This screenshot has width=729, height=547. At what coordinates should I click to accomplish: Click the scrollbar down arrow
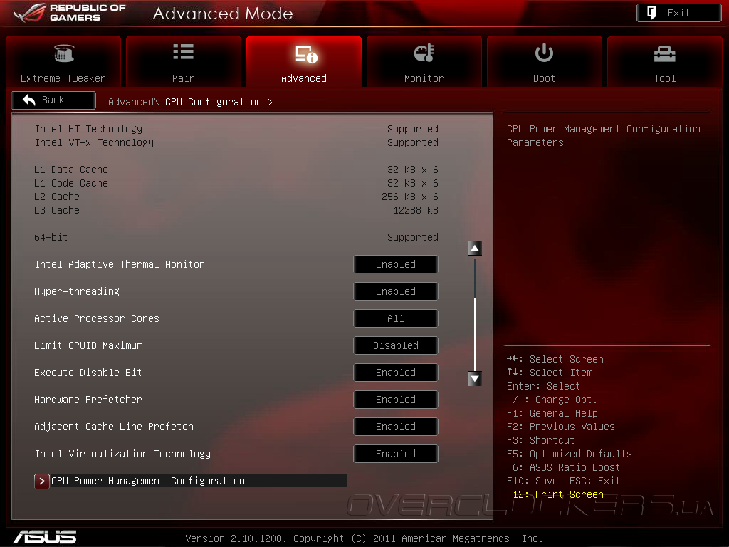pyautogui.click(x=475, y=379)
